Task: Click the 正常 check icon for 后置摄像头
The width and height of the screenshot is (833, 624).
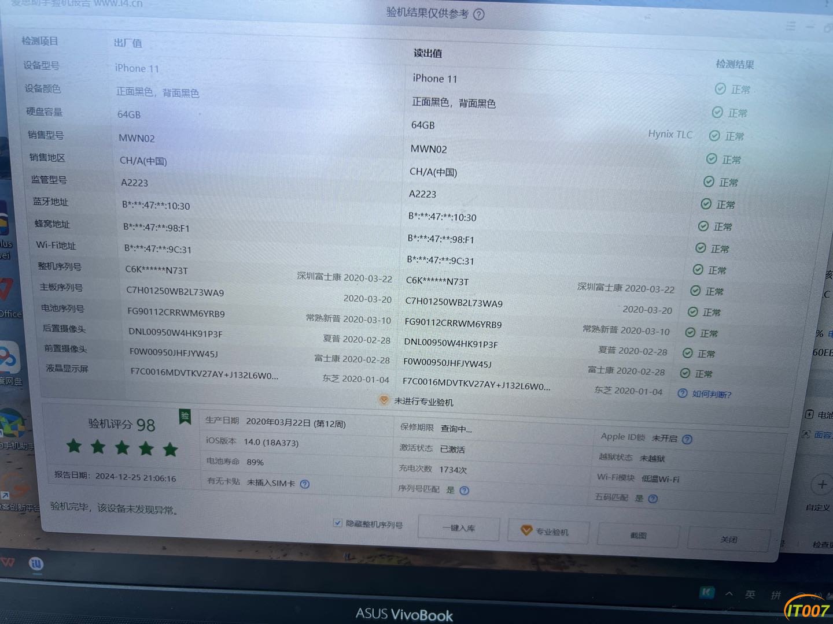Action: [687, 353]
